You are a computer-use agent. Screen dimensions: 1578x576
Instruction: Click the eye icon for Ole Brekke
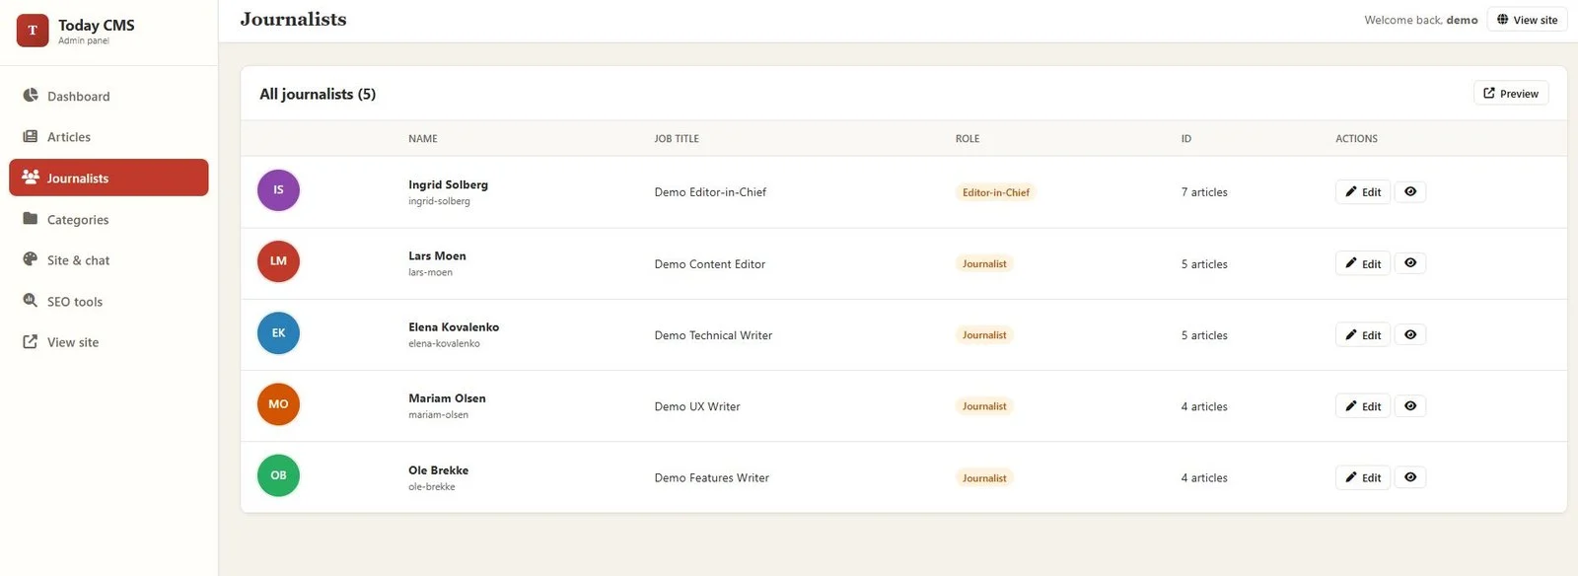coord(1410,477)
